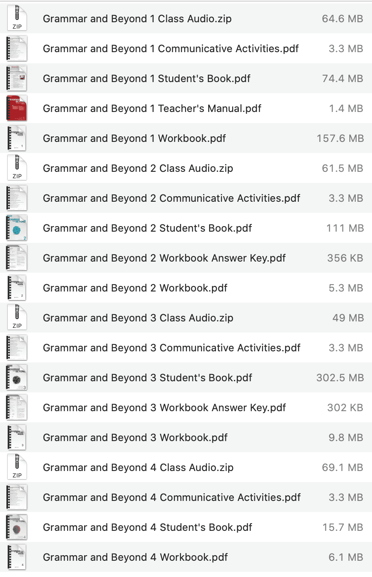This screenshot has height=577, width=372.
Task: Click the ZIP icon for Grammar and Beyond 3 Class Audio
Action: pyautogui.click(x=17, y=318)
